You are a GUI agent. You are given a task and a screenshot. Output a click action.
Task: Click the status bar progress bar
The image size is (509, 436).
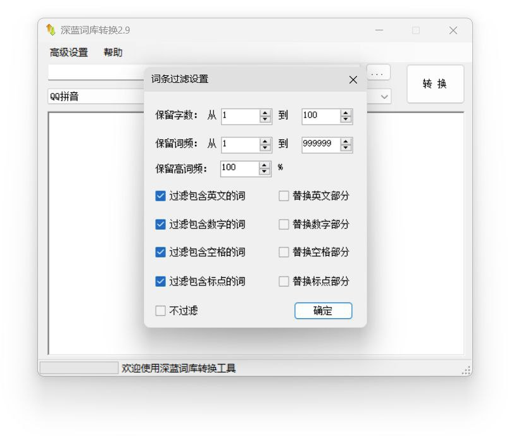[x=79, y=368]
